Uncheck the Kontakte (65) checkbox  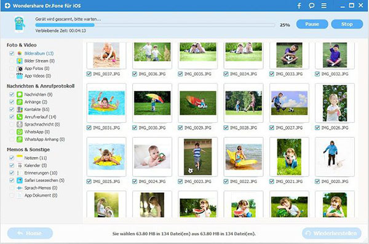coord(12,109)
